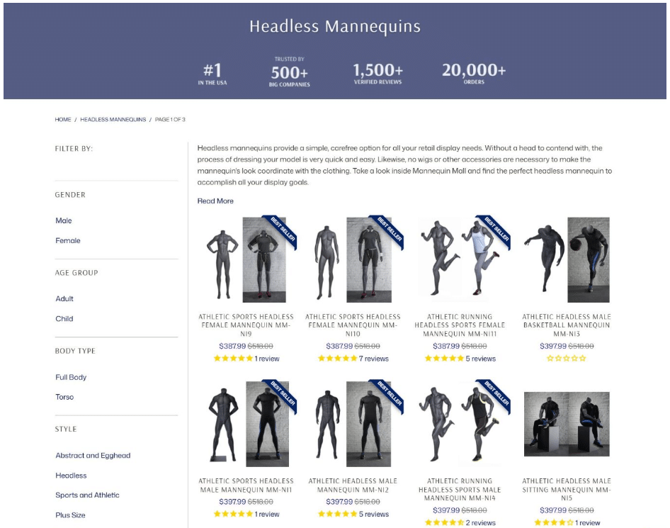Open Athletic Headless Male Sitting Mannequin MM-NI5 title
Image resolution: width=670 pixels, height=528 pixels.
(567, 490)
